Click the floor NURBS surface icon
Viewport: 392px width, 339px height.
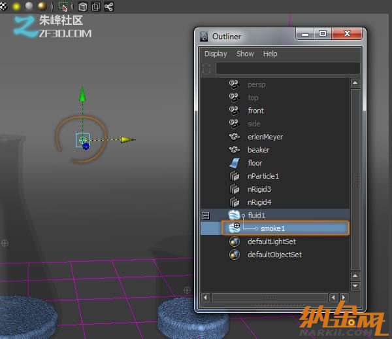point(235,163)
